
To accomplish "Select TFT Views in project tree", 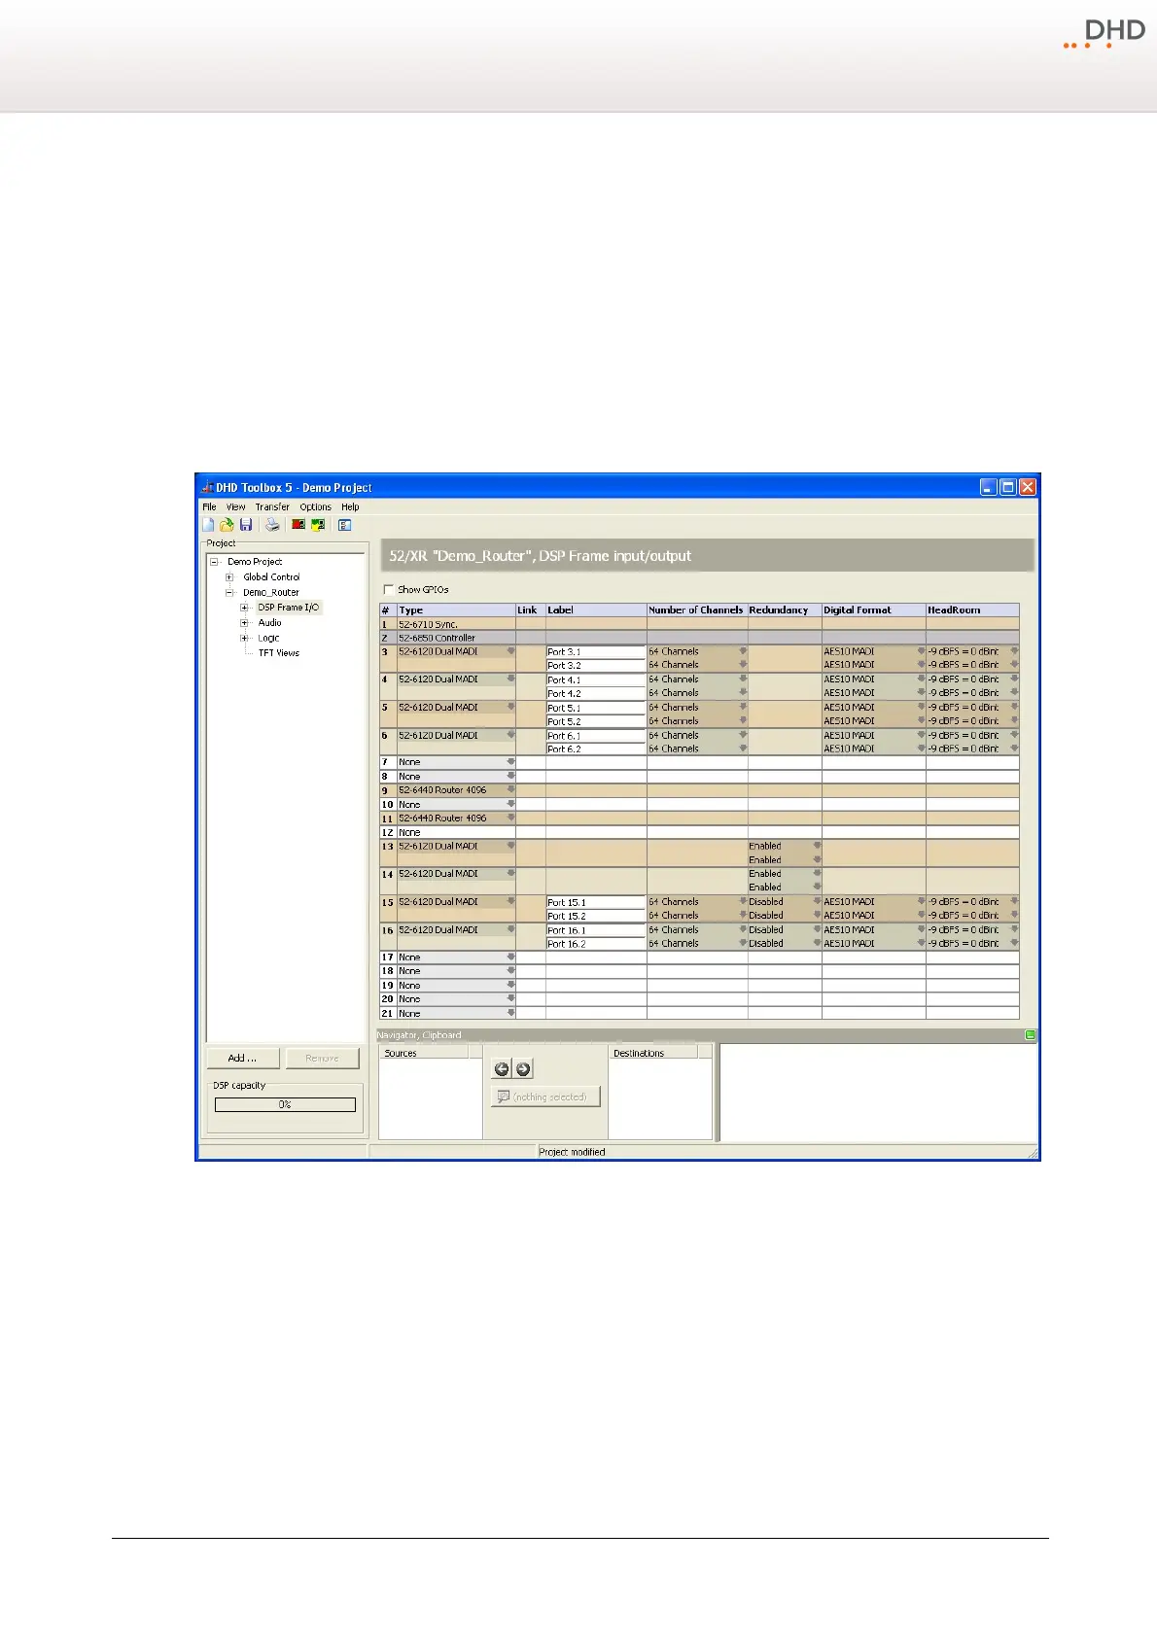I will click(x=278, y=653).
